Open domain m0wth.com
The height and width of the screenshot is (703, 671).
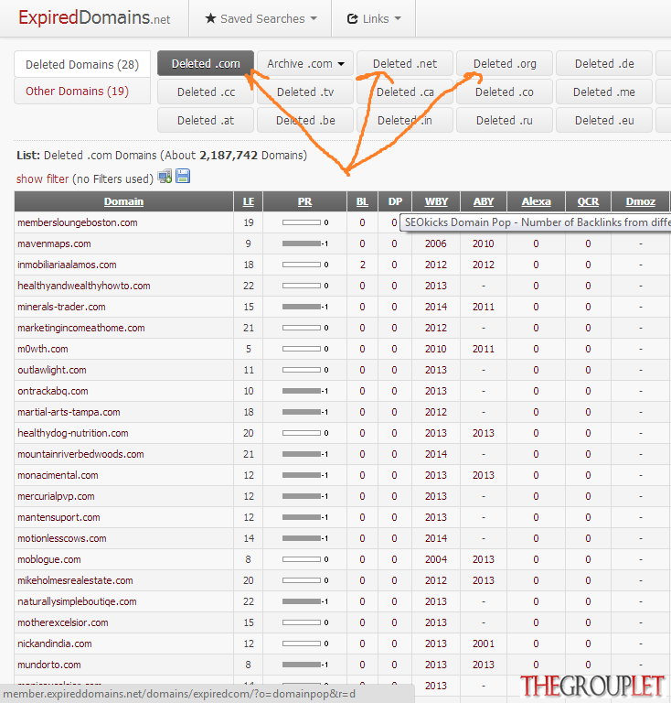tap(43, 349)
